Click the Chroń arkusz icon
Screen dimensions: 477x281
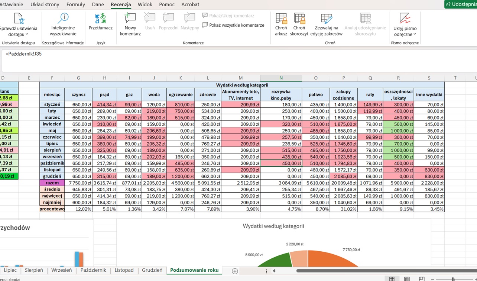tap(281, 24)
